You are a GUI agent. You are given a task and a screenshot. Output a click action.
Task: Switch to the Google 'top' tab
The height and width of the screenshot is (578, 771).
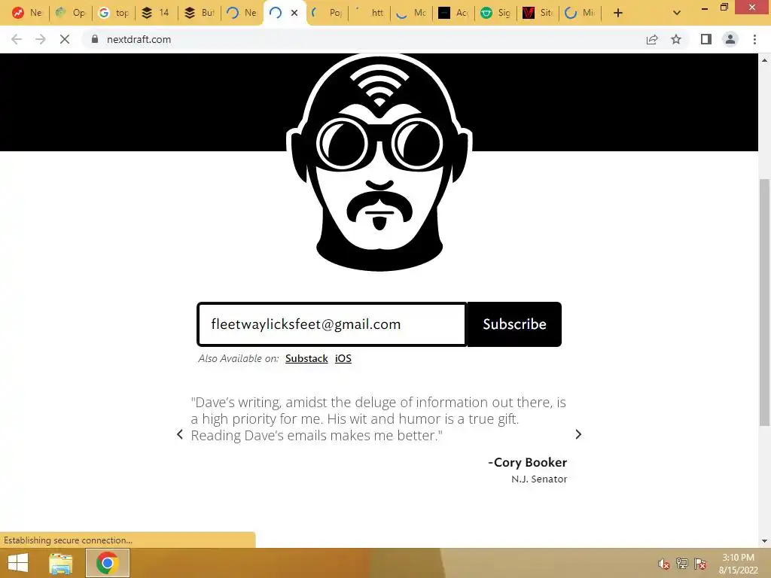pos(113,13)
